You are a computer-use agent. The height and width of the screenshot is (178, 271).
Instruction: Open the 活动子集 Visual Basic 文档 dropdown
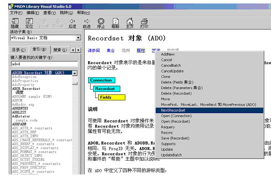coord(78,38)
